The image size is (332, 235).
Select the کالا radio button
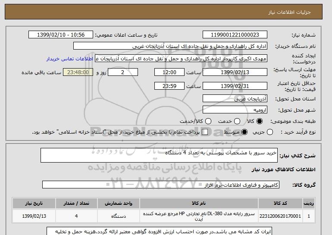[260, 121]
